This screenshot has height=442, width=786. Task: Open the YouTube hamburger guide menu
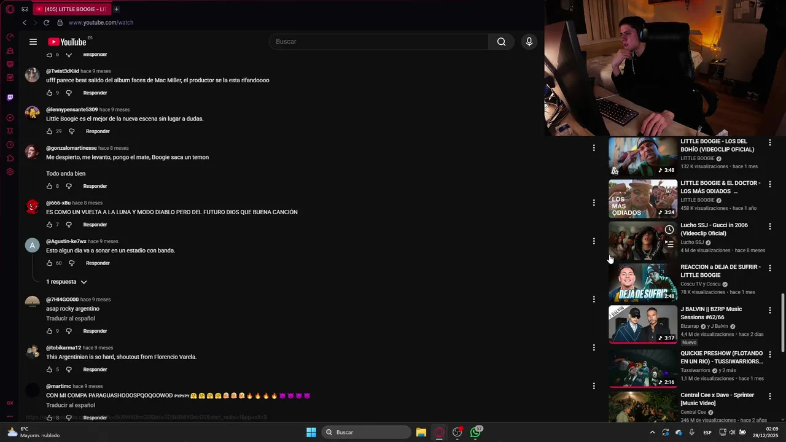pyautogui.click(x=33, y=42)
